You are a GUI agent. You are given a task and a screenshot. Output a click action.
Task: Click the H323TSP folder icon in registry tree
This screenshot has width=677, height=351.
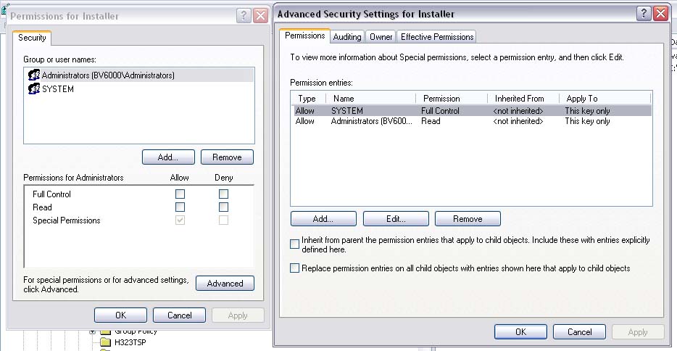click(105, 342)
